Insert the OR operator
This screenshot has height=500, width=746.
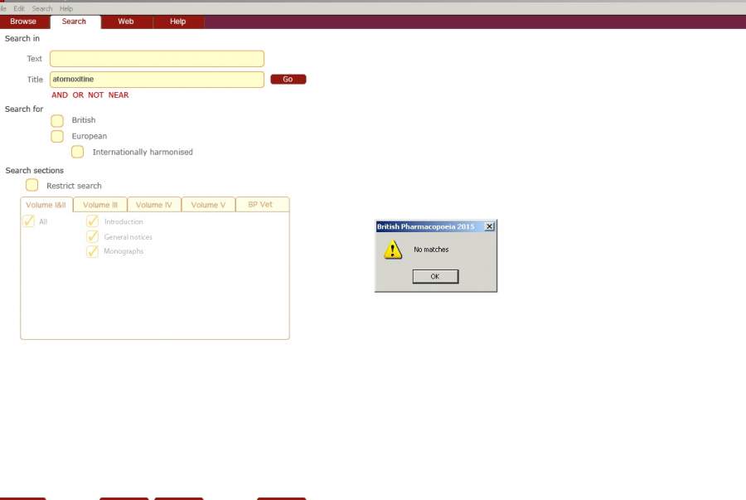(78, 95)
